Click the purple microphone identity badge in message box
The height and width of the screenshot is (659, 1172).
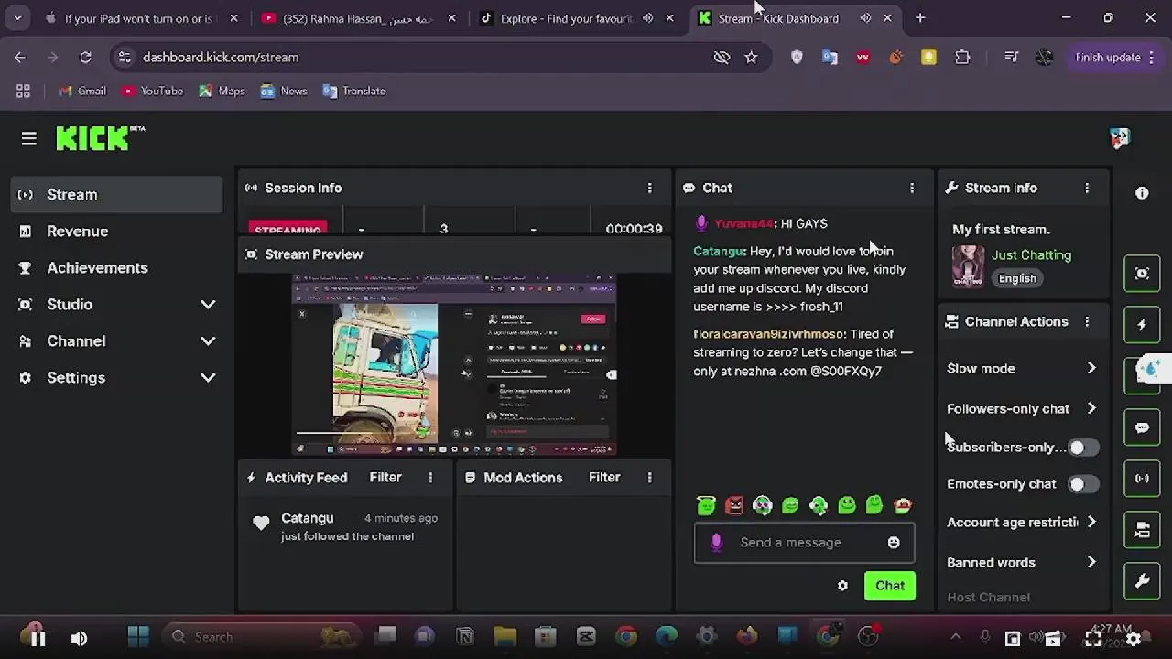tap(717, 543)
